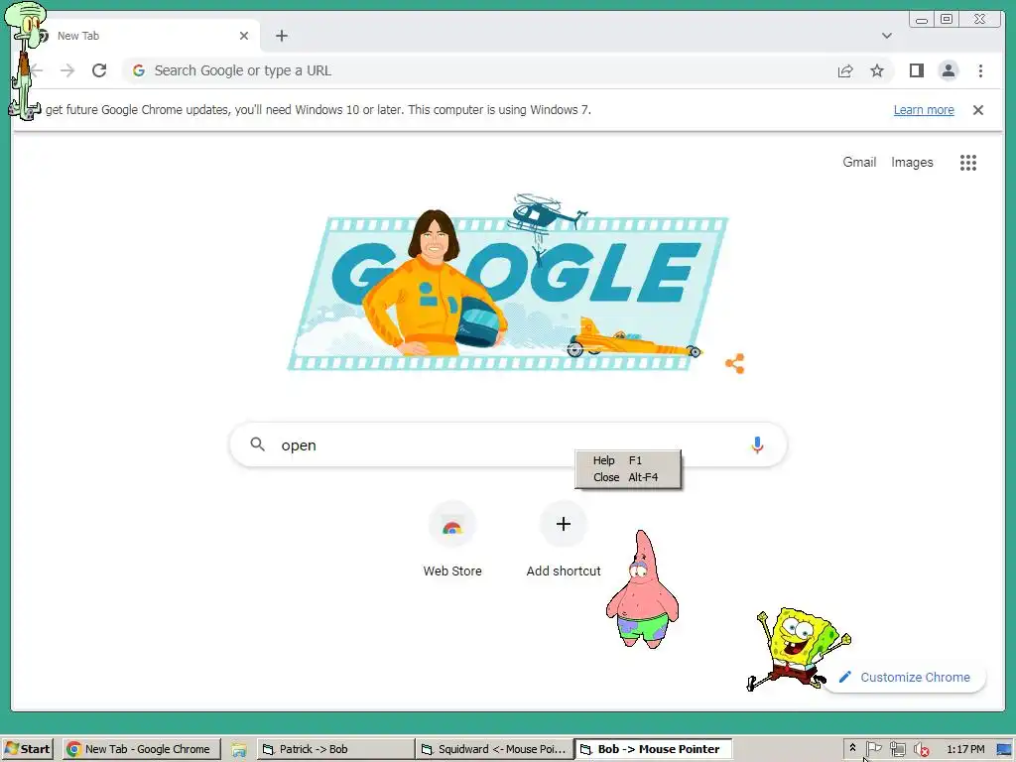Open a new tab with plus button
The width and height of the screenshot is (1016, 762).
point(281,36)
